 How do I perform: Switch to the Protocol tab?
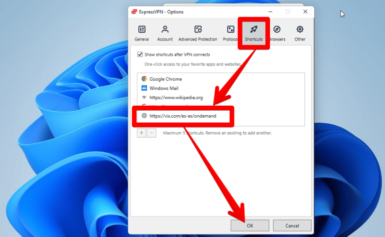(x=230, y=33)
